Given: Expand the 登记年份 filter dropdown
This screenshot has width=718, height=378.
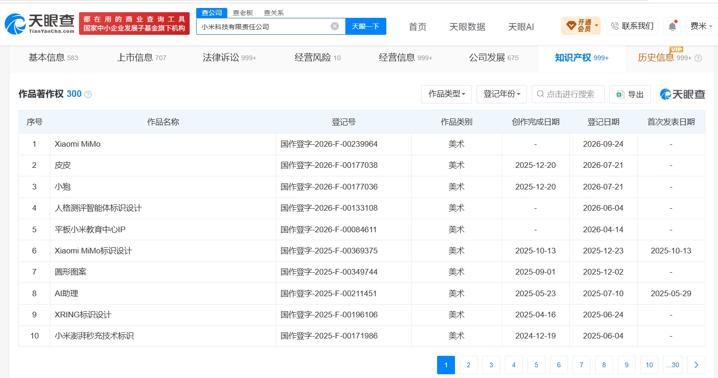Looking at the screenshot, I should coord(502,94).
